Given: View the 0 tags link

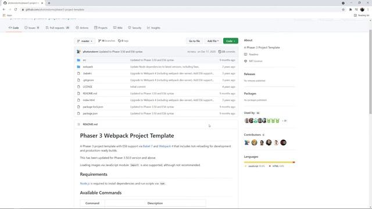Looking at the screenshot, I should tap(123, 41).
